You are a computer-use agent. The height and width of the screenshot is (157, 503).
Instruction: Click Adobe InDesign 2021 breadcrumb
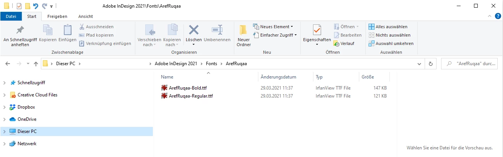pyautogui.click(x=176, y=64)
